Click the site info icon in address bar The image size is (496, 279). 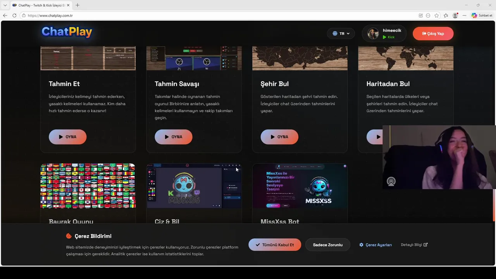[24, 15]
